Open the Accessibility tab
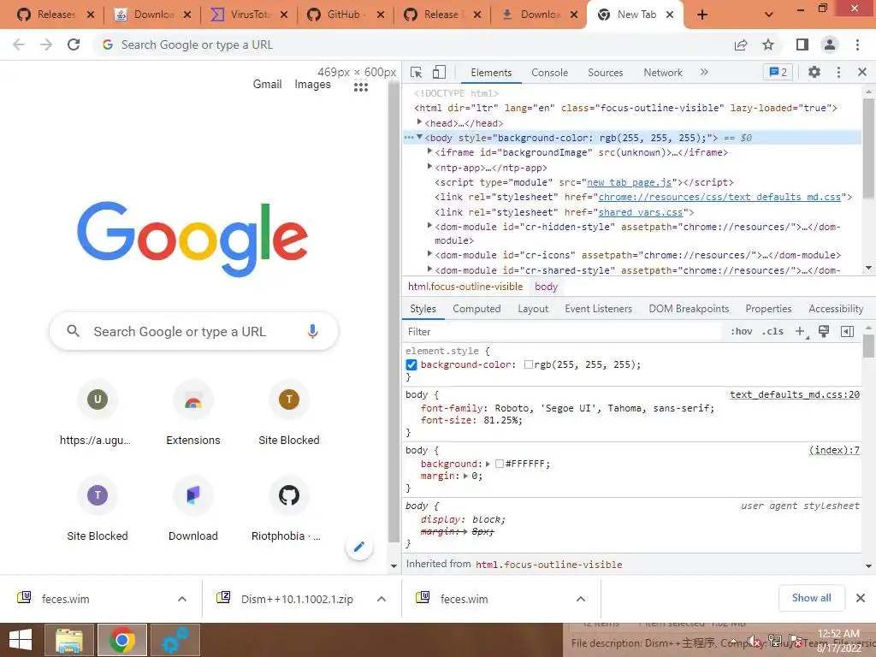This screenshot has height=657, width=876. 836,309
